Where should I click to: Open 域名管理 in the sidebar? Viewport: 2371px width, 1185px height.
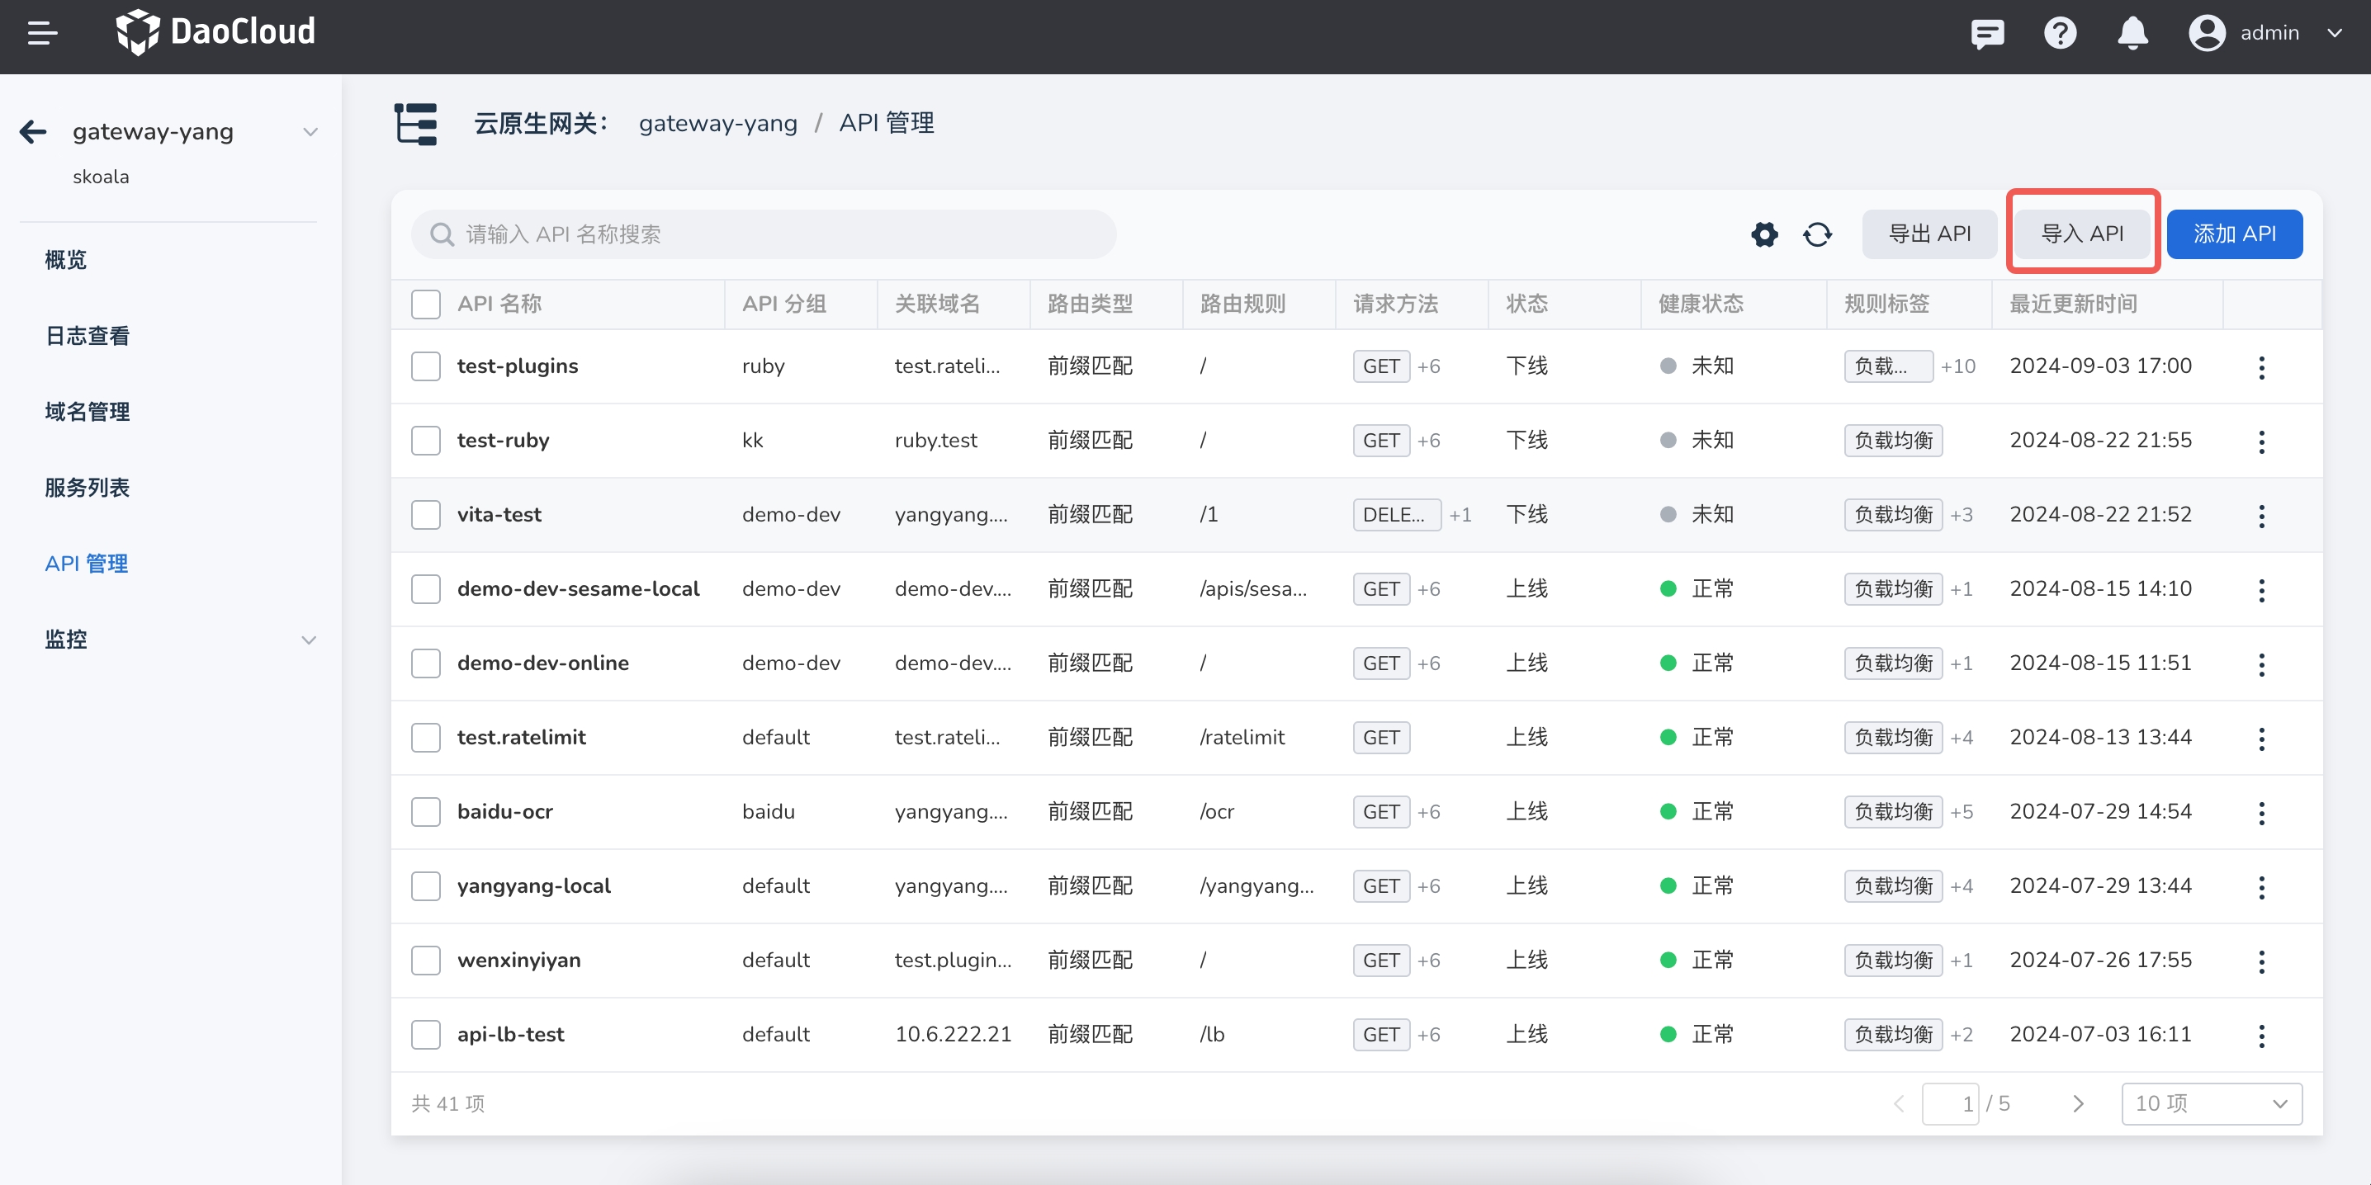click(88, 411)
